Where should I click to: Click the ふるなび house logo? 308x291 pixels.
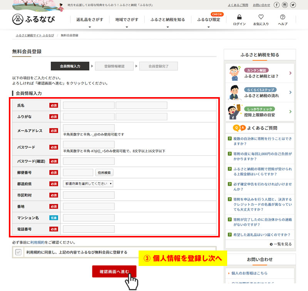point(18,19)
